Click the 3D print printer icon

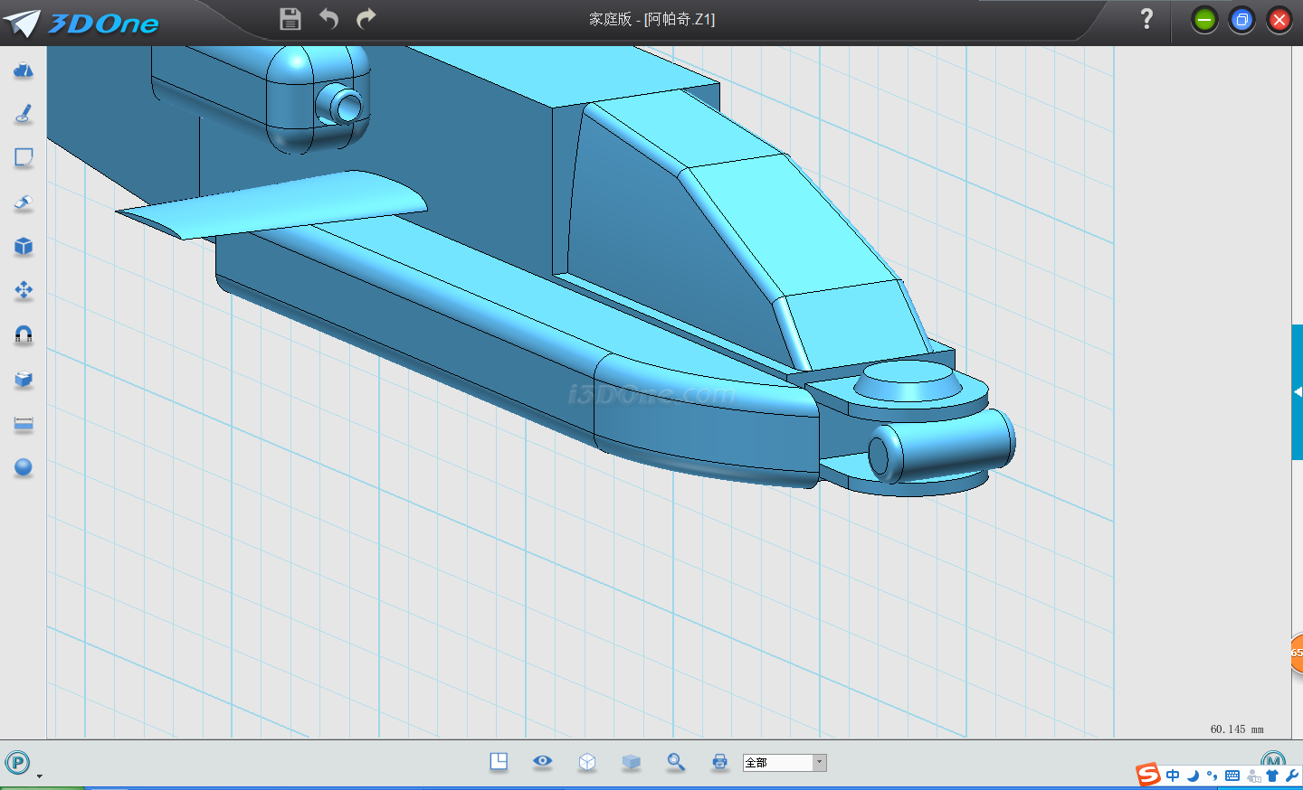pyautogui.click(x=719, y=762)
